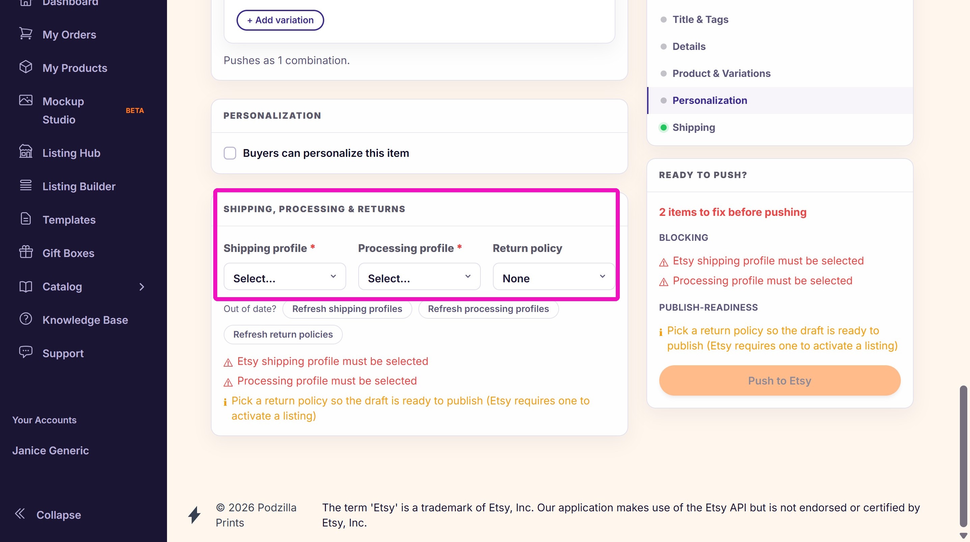Expand the Catalog submenu chevron
The image size is (970, 542).
(x=142, y=287)
